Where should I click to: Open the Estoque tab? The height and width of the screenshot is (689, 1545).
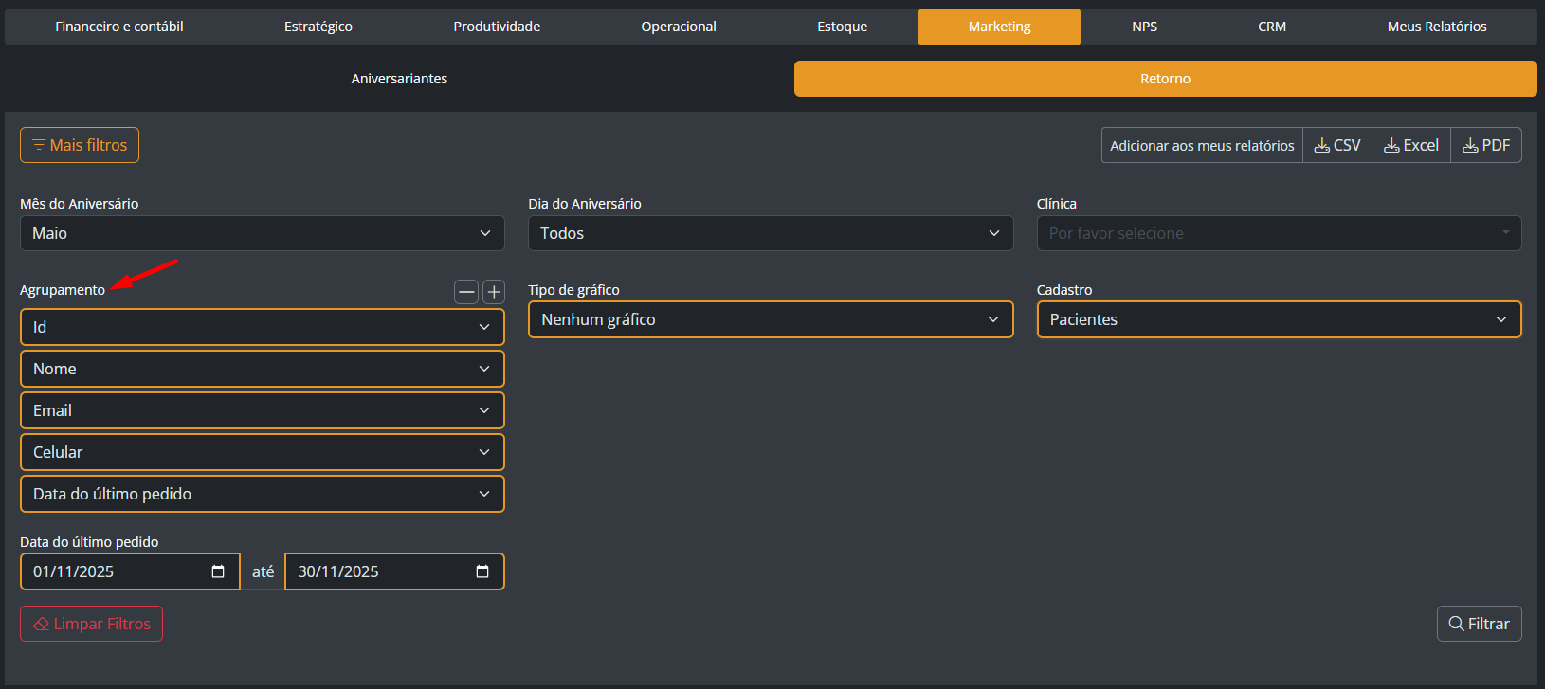[x=843, y=27]
